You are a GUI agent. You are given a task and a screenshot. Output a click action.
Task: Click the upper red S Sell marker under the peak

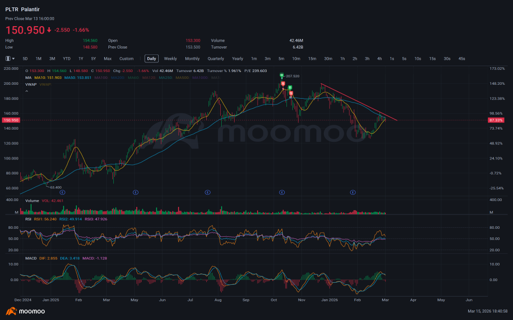283,84
